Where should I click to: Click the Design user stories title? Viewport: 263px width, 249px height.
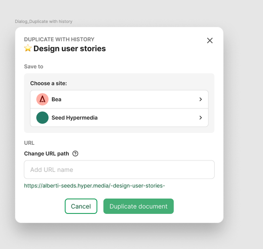[x=70, y=49]
